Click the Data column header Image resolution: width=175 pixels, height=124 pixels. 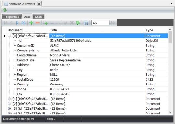coord(53,30)
